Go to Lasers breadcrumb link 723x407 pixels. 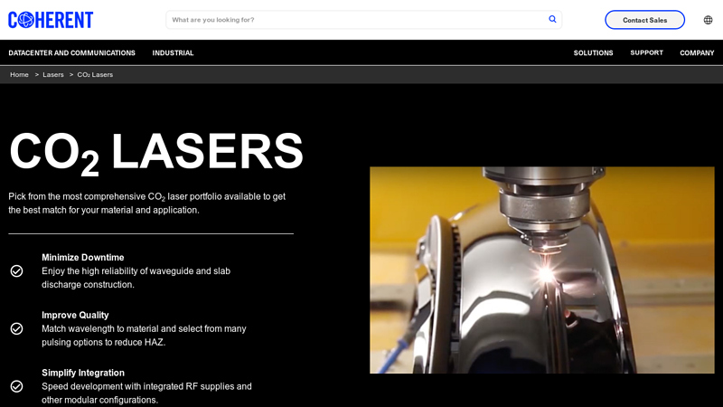53,75
